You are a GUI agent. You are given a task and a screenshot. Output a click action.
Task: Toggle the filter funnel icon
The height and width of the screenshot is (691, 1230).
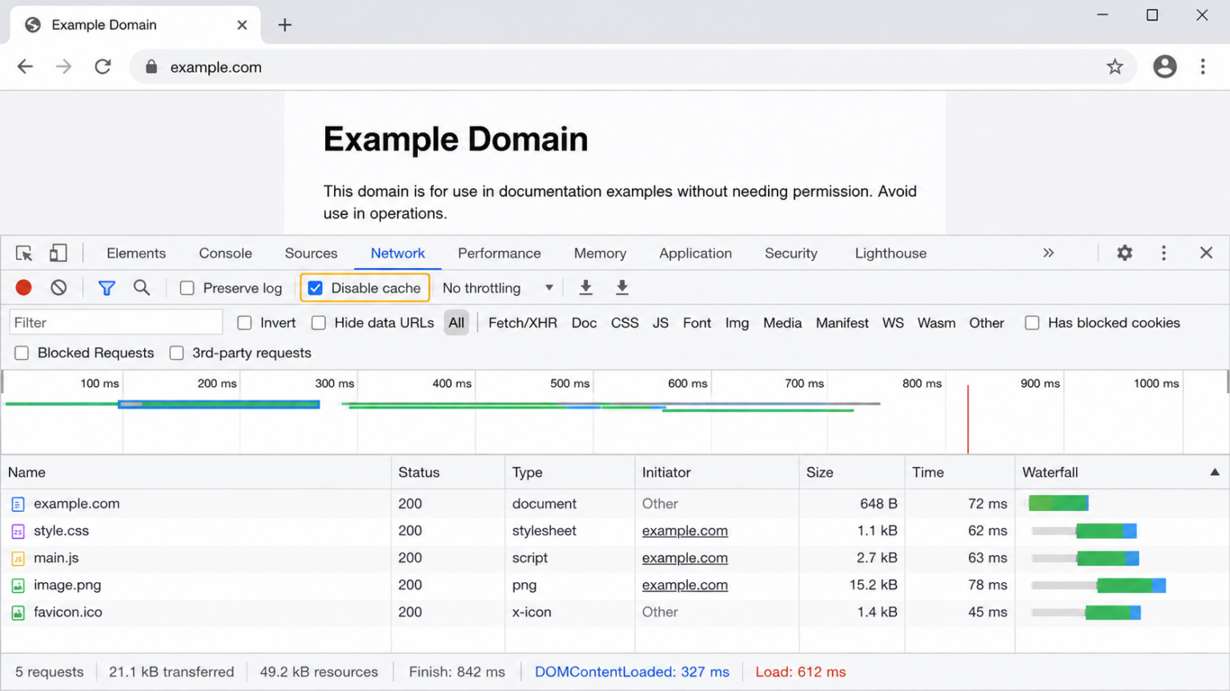point(107,288)
